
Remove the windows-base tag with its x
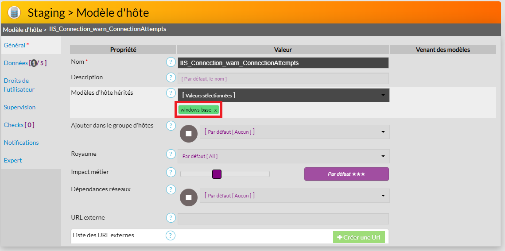click(x=216, y=110)
